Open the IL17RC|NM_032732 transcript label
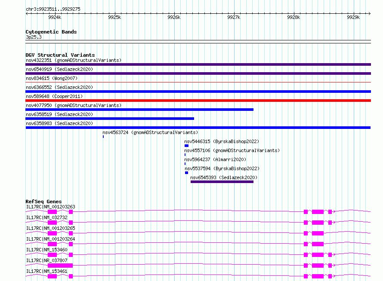 (x=46, y=217)
